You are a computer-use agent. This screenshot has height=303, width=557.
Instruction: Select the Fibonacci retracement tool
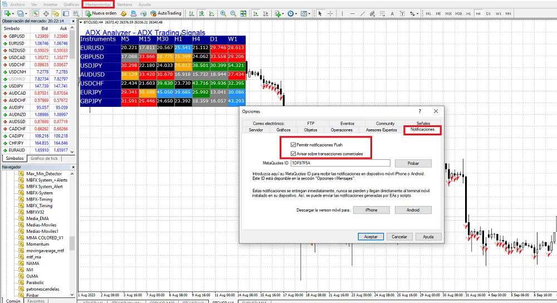(x=382, y=13)
